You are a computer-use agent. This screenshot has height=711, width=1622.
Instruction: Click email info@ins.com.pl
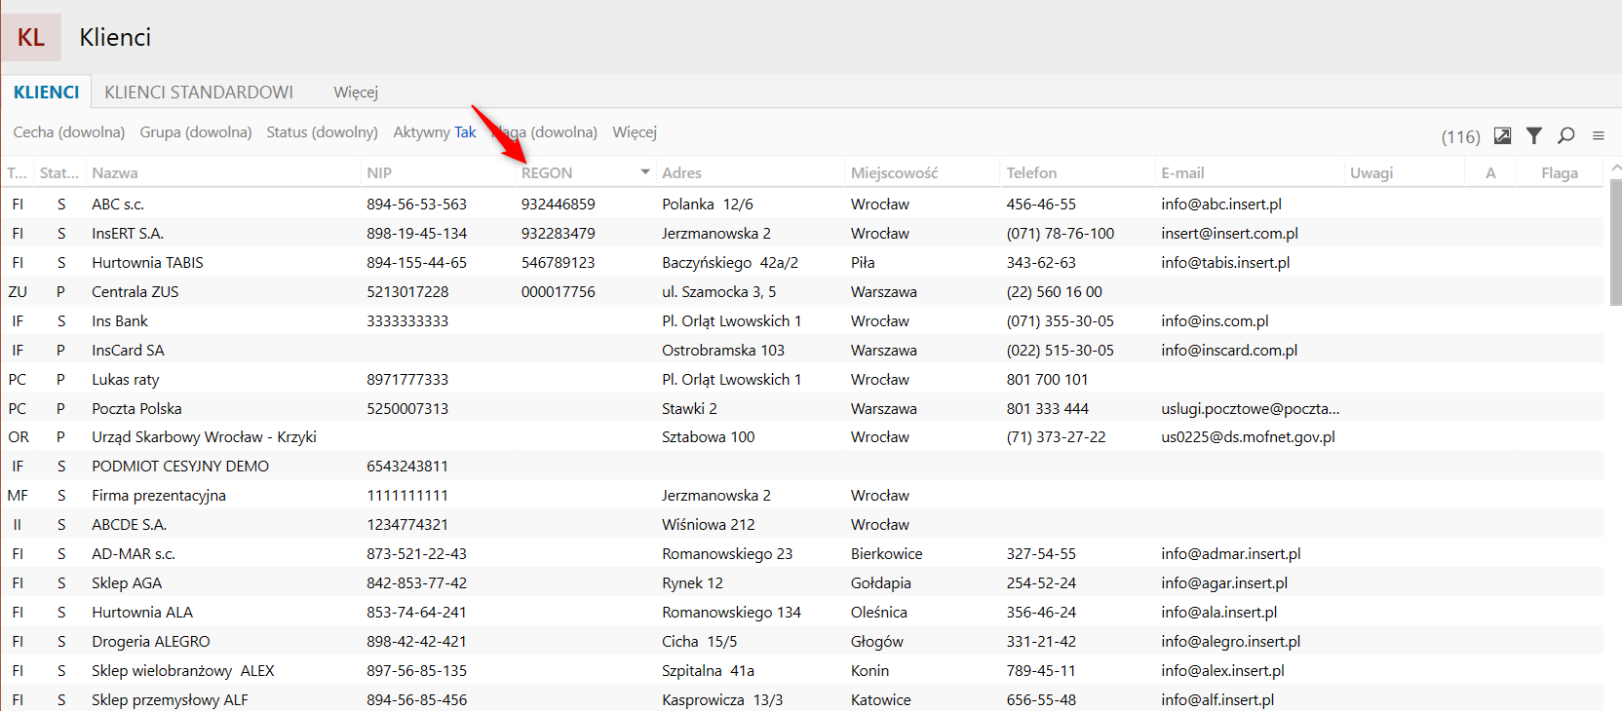[1215, 321]
